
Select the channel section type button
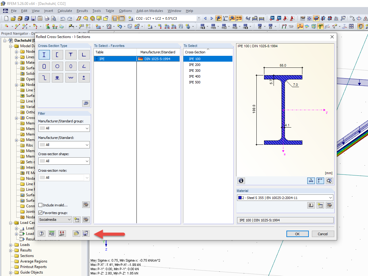pyautogui.click(x=57, y=55)
